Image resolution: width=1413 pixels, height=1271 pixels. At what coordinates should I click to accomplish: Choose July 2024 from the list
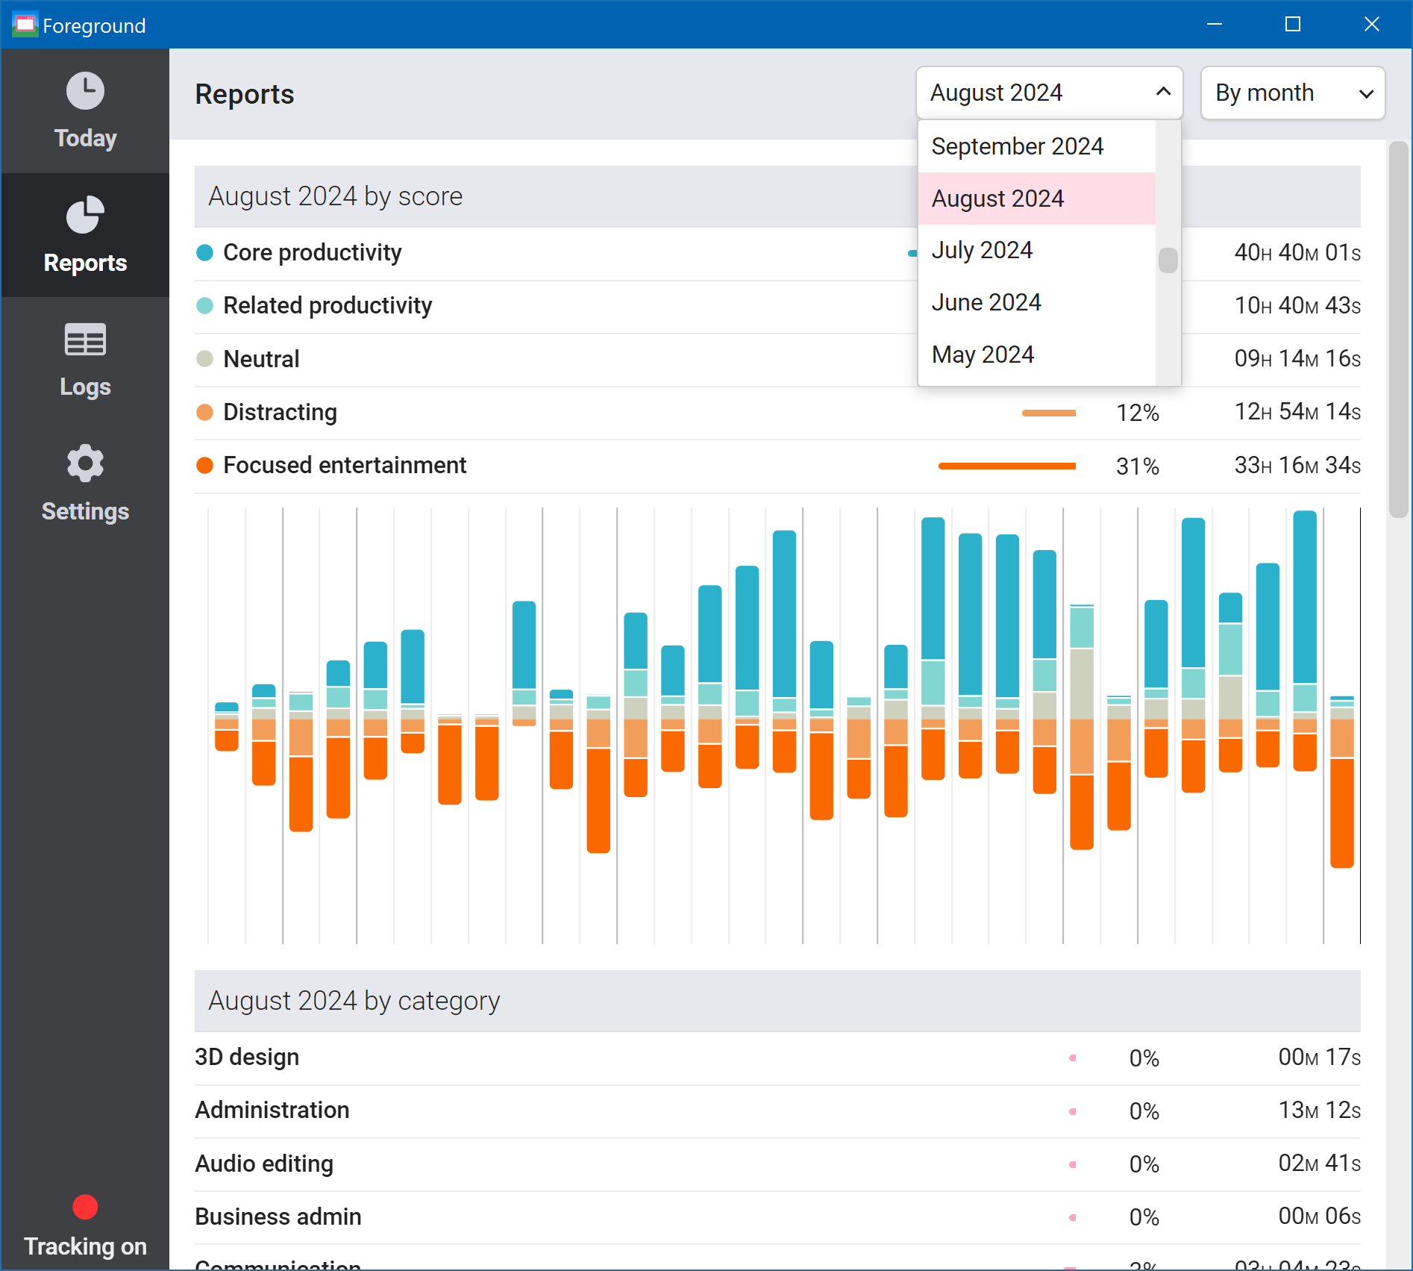tap(1037, 250)
